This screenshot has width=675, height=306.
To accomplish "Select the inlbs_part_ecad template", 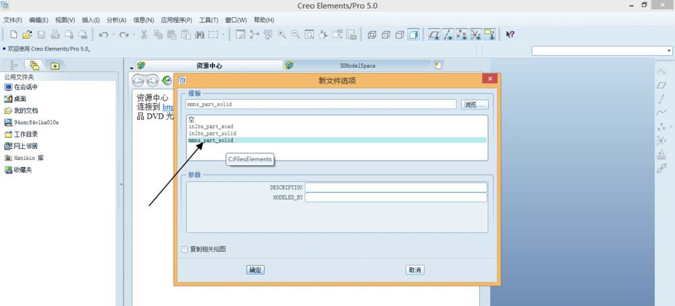I will point(211,127).
